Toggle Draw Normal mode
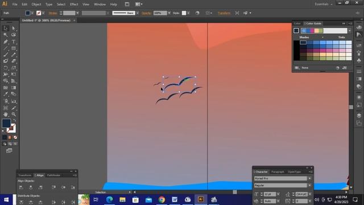The image size is (364, 205). pyautogui.click(x=5, y=144)
